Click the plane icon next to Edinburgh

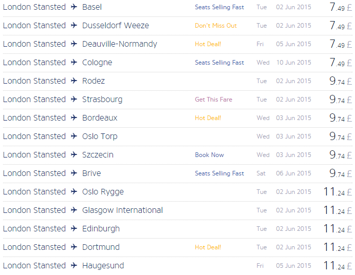pos(74,228)
